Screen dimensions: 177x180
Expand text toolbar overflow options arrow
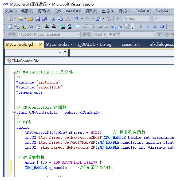(x=133, y=27)
